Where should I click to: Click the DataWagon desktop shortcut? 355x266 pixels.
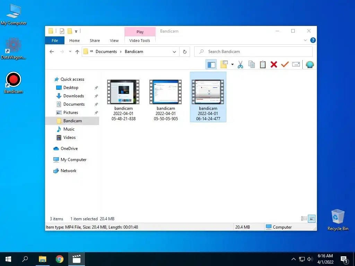(x=14, y=48)
